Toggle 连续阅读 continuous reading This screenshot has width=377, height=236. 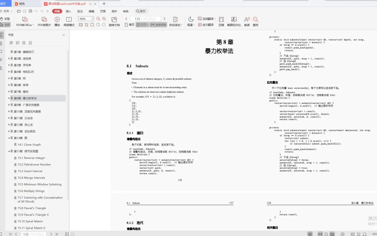158,25
